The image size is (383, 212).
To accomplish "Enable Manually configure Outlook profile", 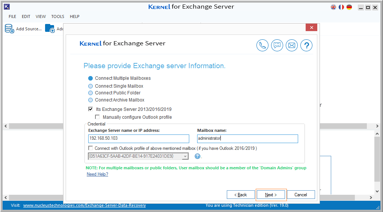I will [x=97, y=117].
